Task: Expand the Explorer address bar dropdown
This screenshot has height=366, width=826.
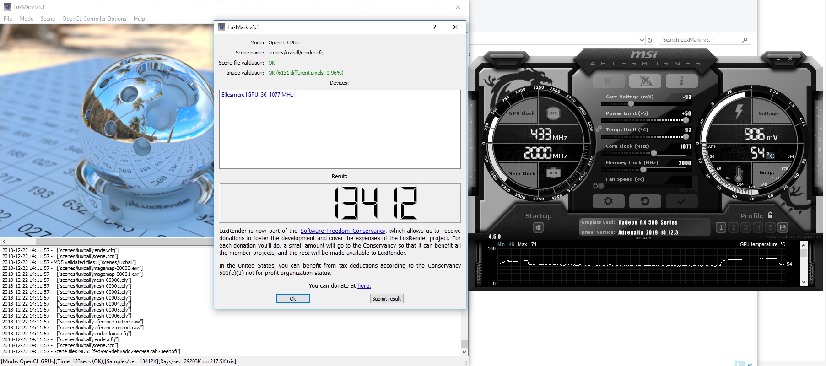Action: pyautogui.click(x=642, y=40)
